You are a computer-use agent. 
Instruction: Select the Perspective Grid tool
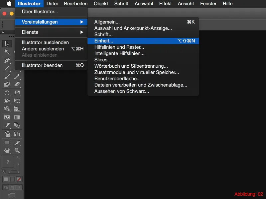click(17, 109)
